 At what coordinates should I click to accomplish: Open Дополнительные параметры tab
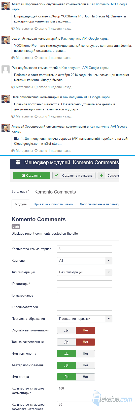[99, 204]
